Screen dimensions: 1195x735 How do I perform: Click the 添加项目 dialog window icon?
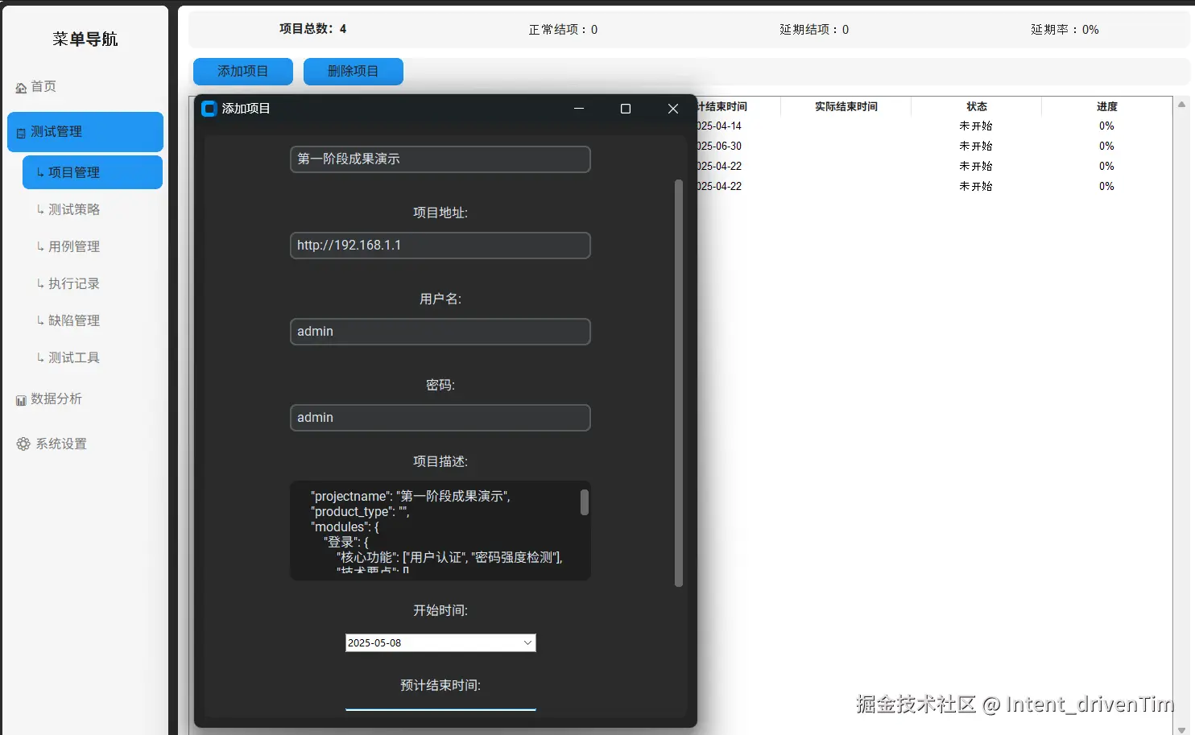click(209, 109)
